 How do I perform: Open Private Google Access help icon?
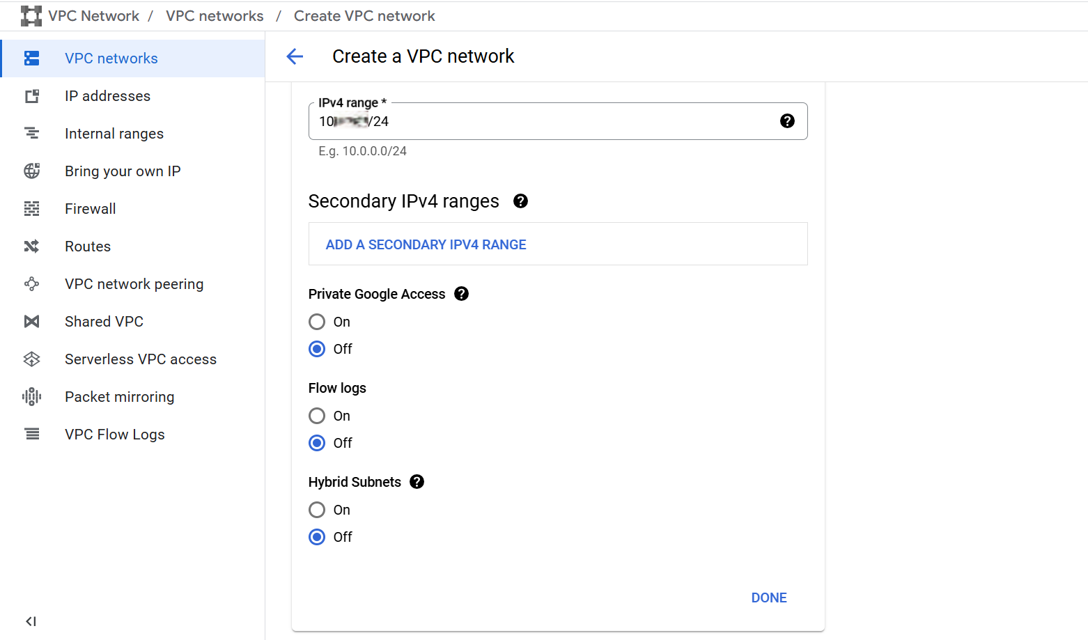point(461,294)
